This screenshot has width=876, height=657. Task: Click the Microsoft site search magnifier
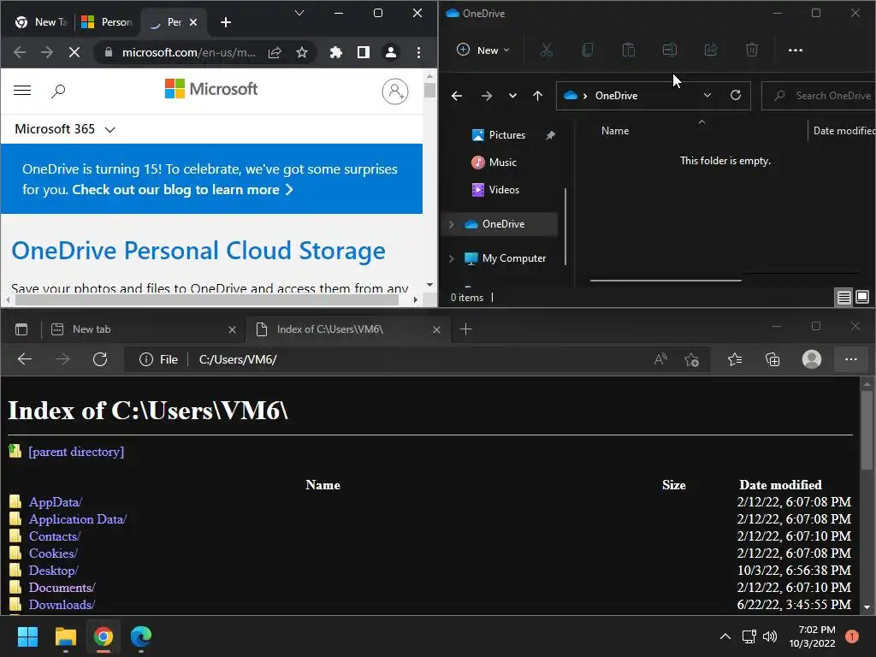click(x=58, y=91)
